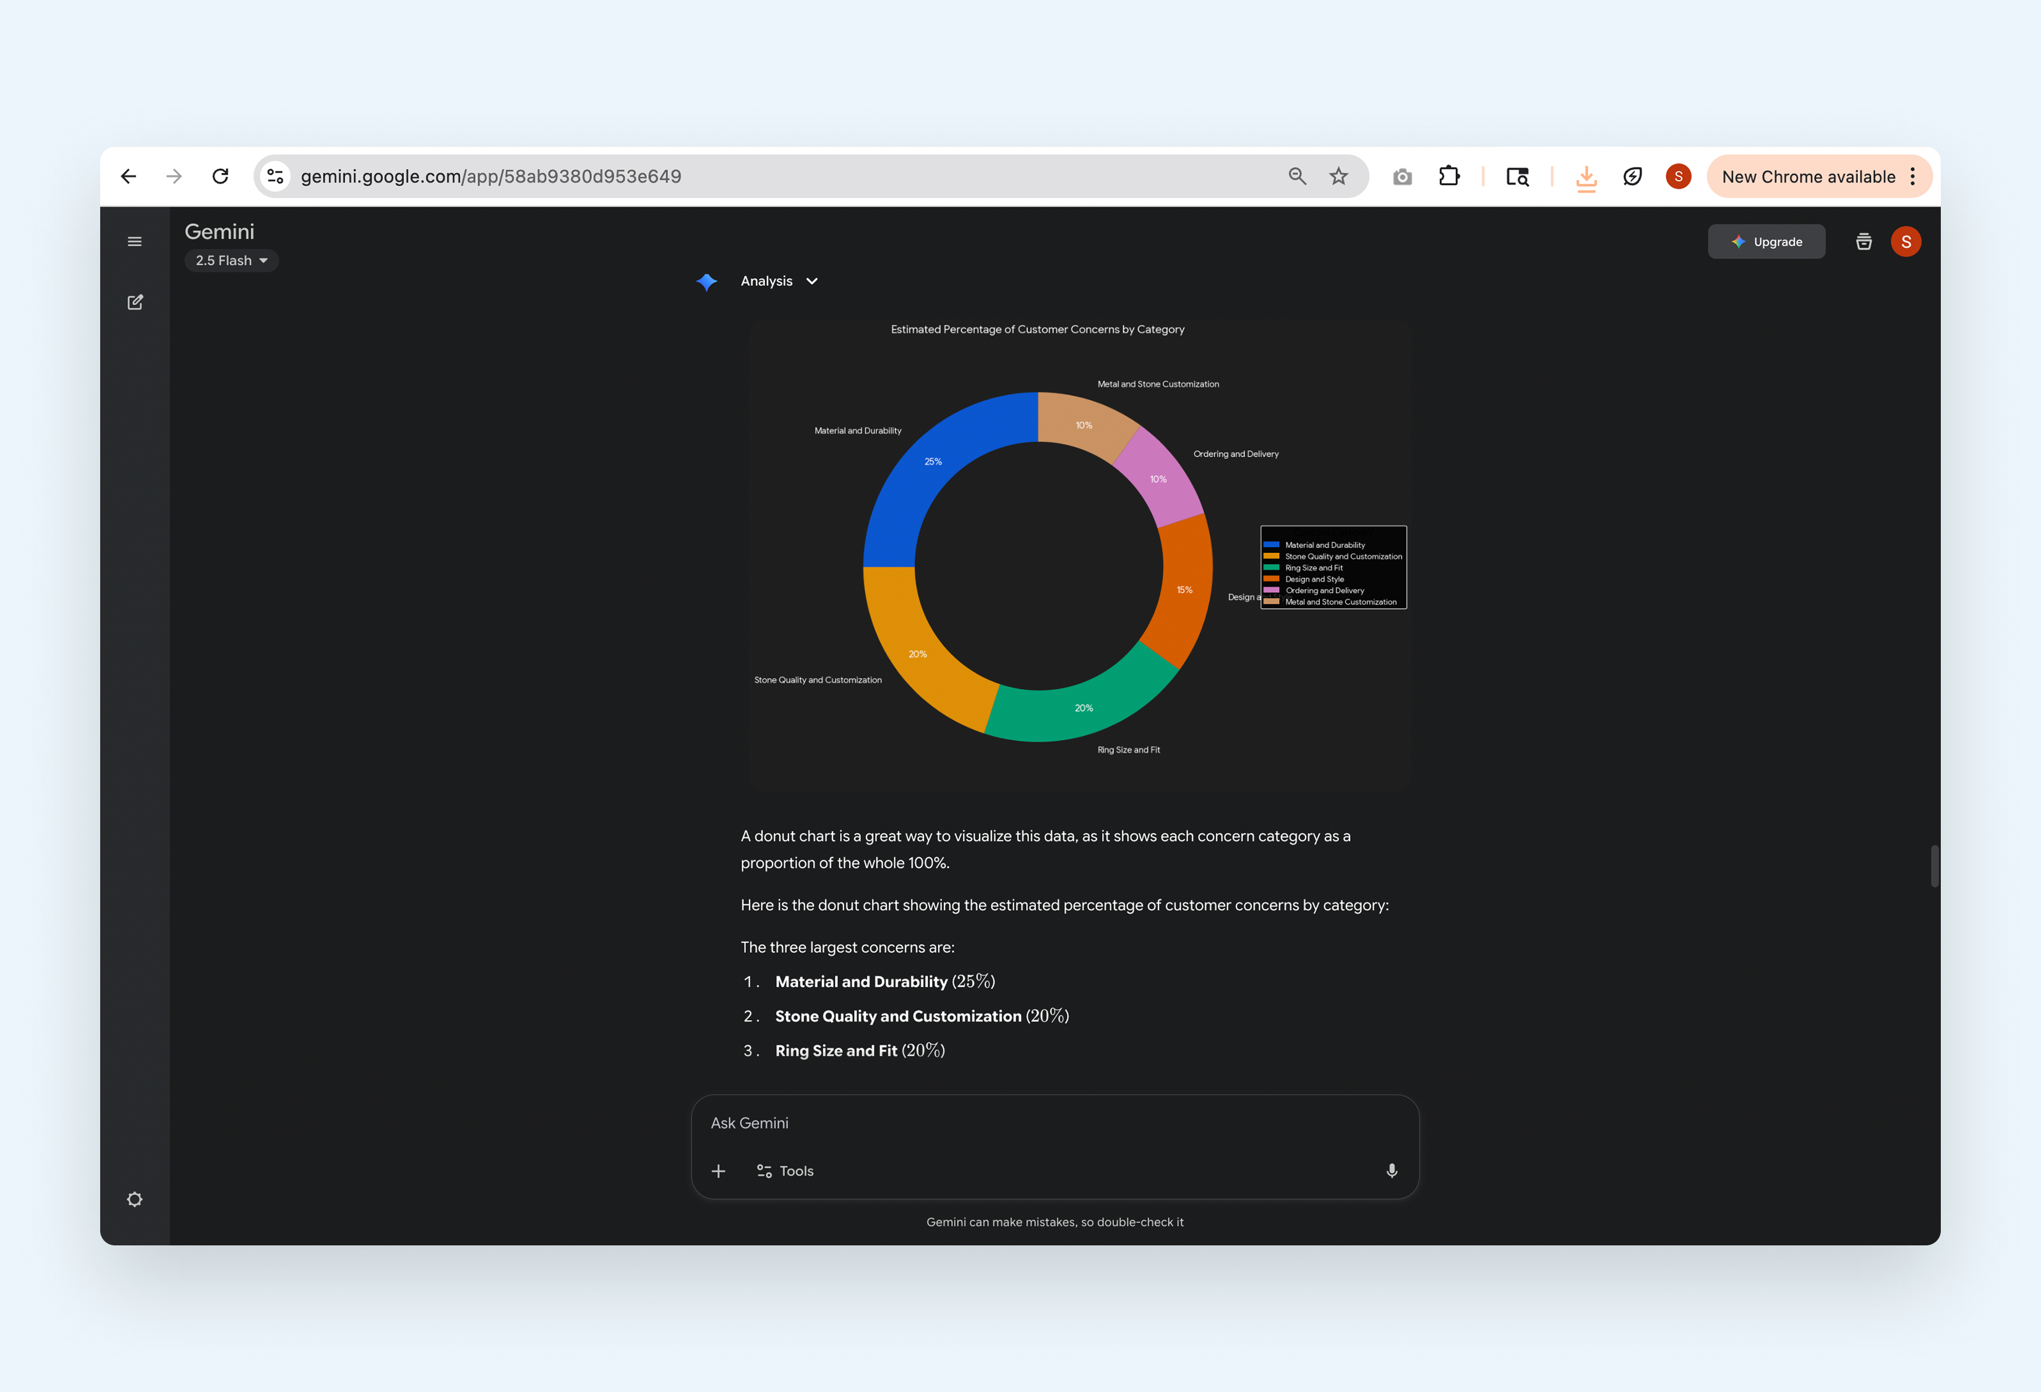Click the plus icon to add files

tap(719, 1171)
